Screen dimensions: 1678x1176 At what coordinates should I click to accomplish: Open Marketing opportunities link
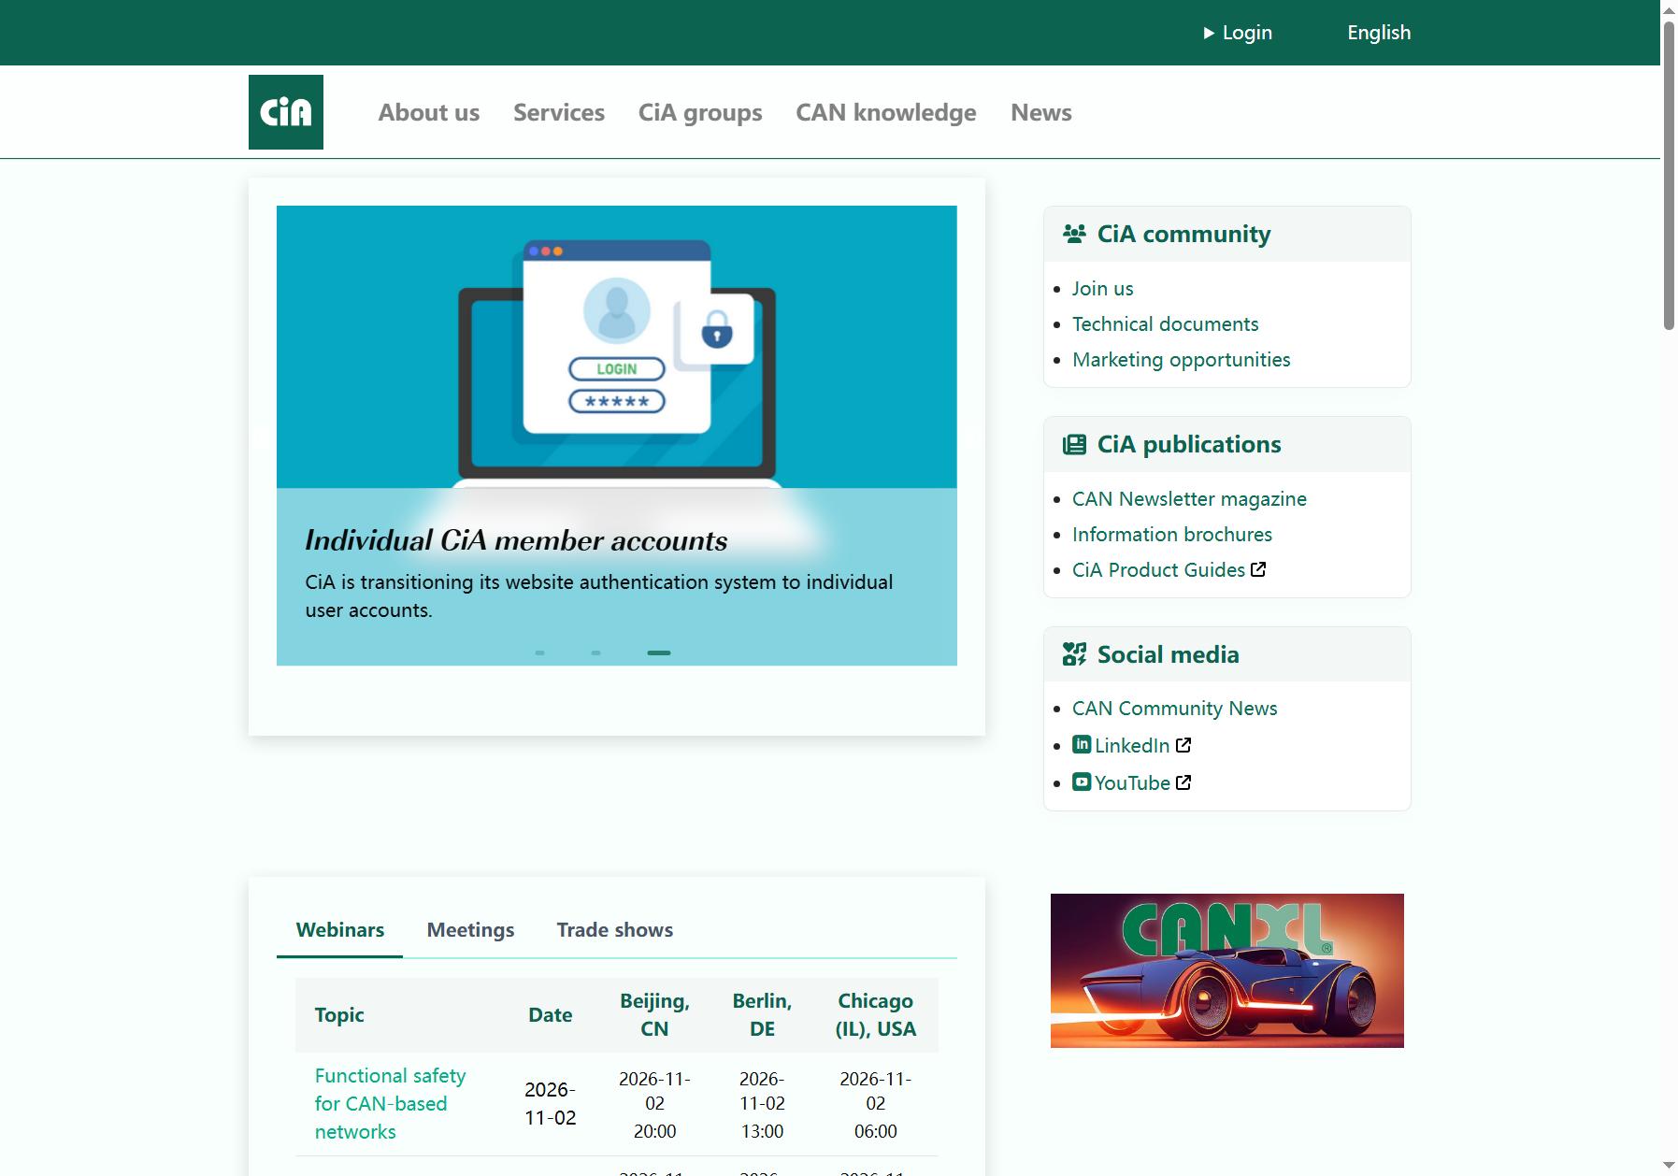(1181, 360)
